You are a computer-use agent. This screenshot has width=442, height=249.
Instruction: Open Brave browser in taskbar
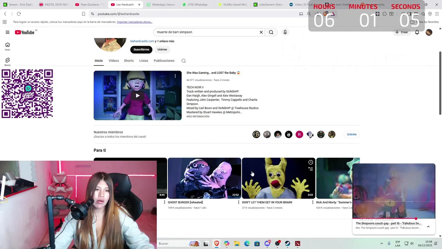coord(217,243)
